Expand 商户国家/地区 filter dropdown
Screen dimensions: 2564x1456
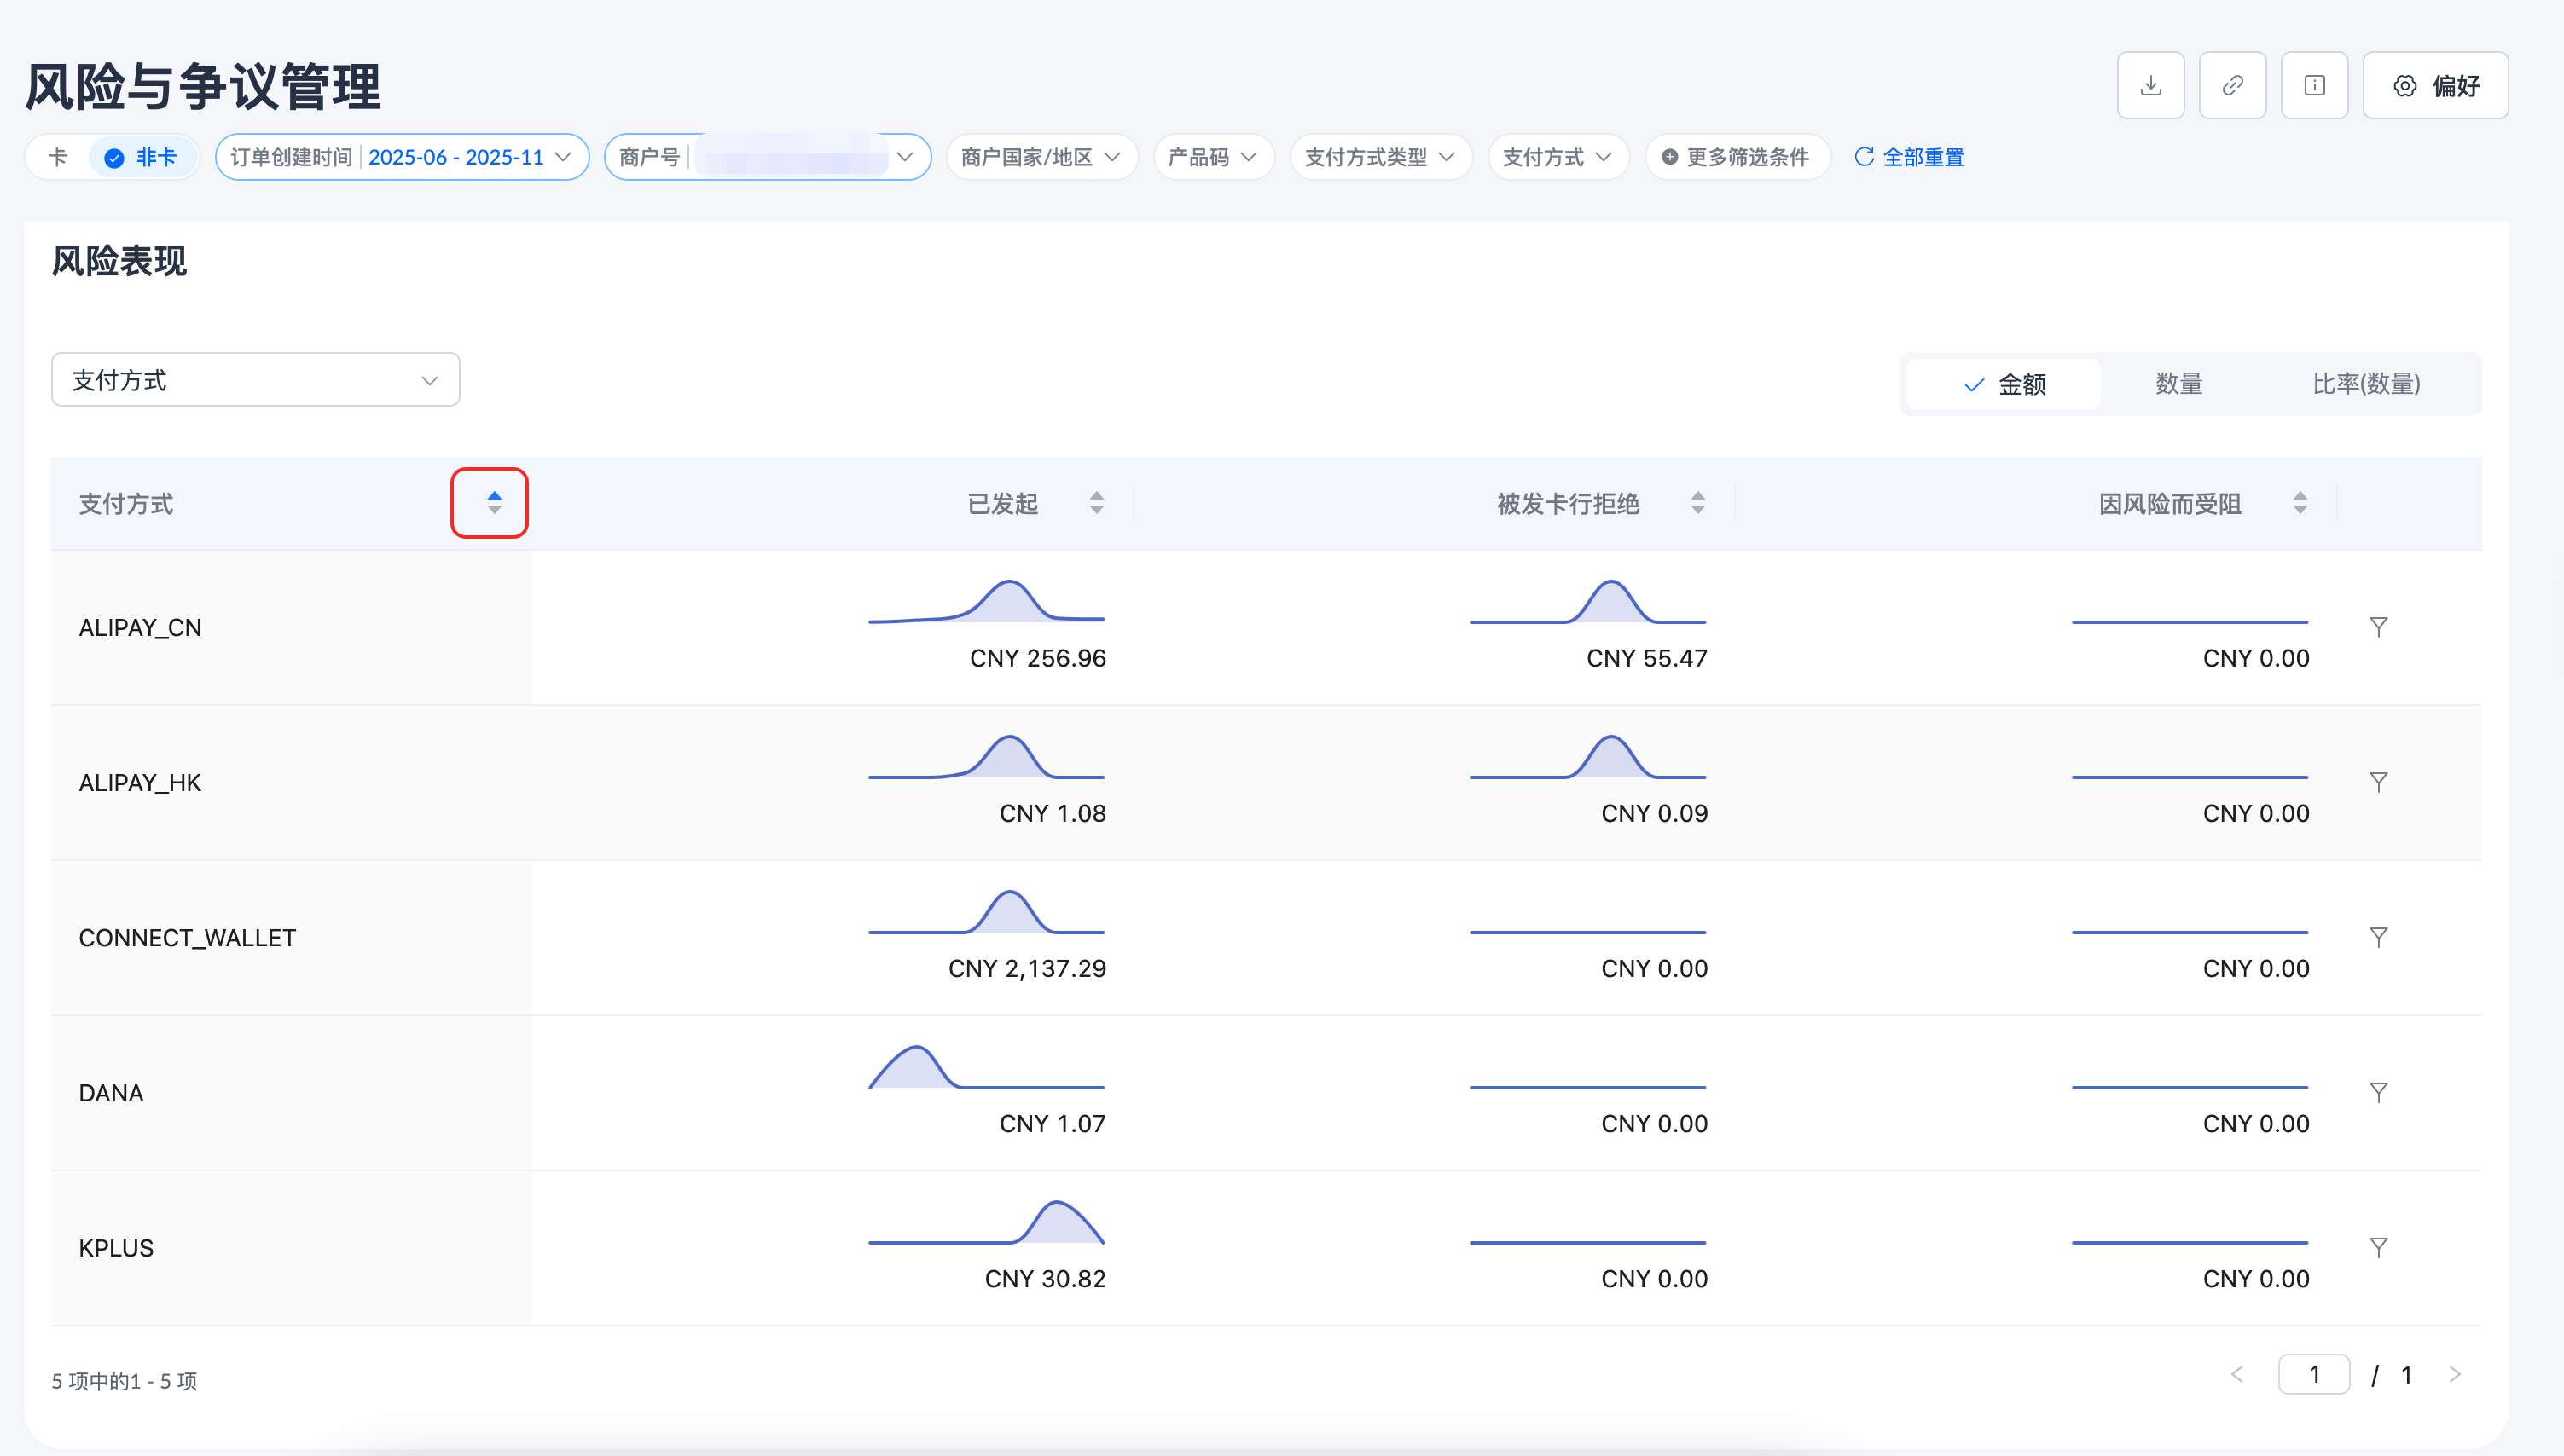(x=1041, y=158)
